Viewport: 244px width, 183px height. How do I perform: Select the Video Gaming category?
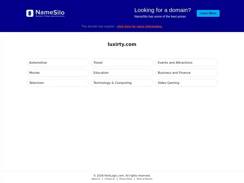tap(186, 83)
